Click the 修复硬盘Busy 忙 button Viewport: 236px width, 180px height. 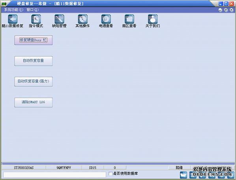[x=34, y=40]
